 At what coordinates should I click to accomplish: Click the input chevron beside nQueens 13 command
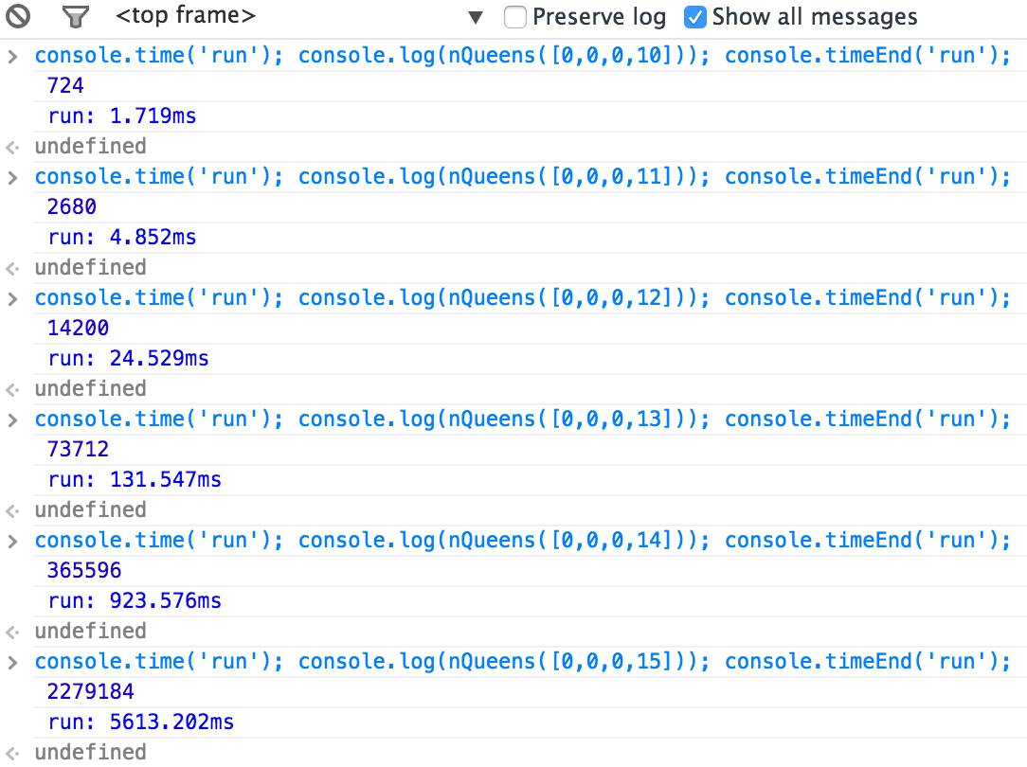tap(12, 420)
